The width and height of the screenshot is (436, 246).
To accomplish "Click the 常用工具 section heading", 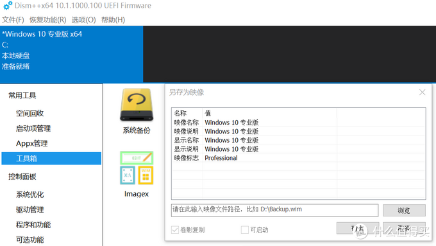I will click(22, 96).
